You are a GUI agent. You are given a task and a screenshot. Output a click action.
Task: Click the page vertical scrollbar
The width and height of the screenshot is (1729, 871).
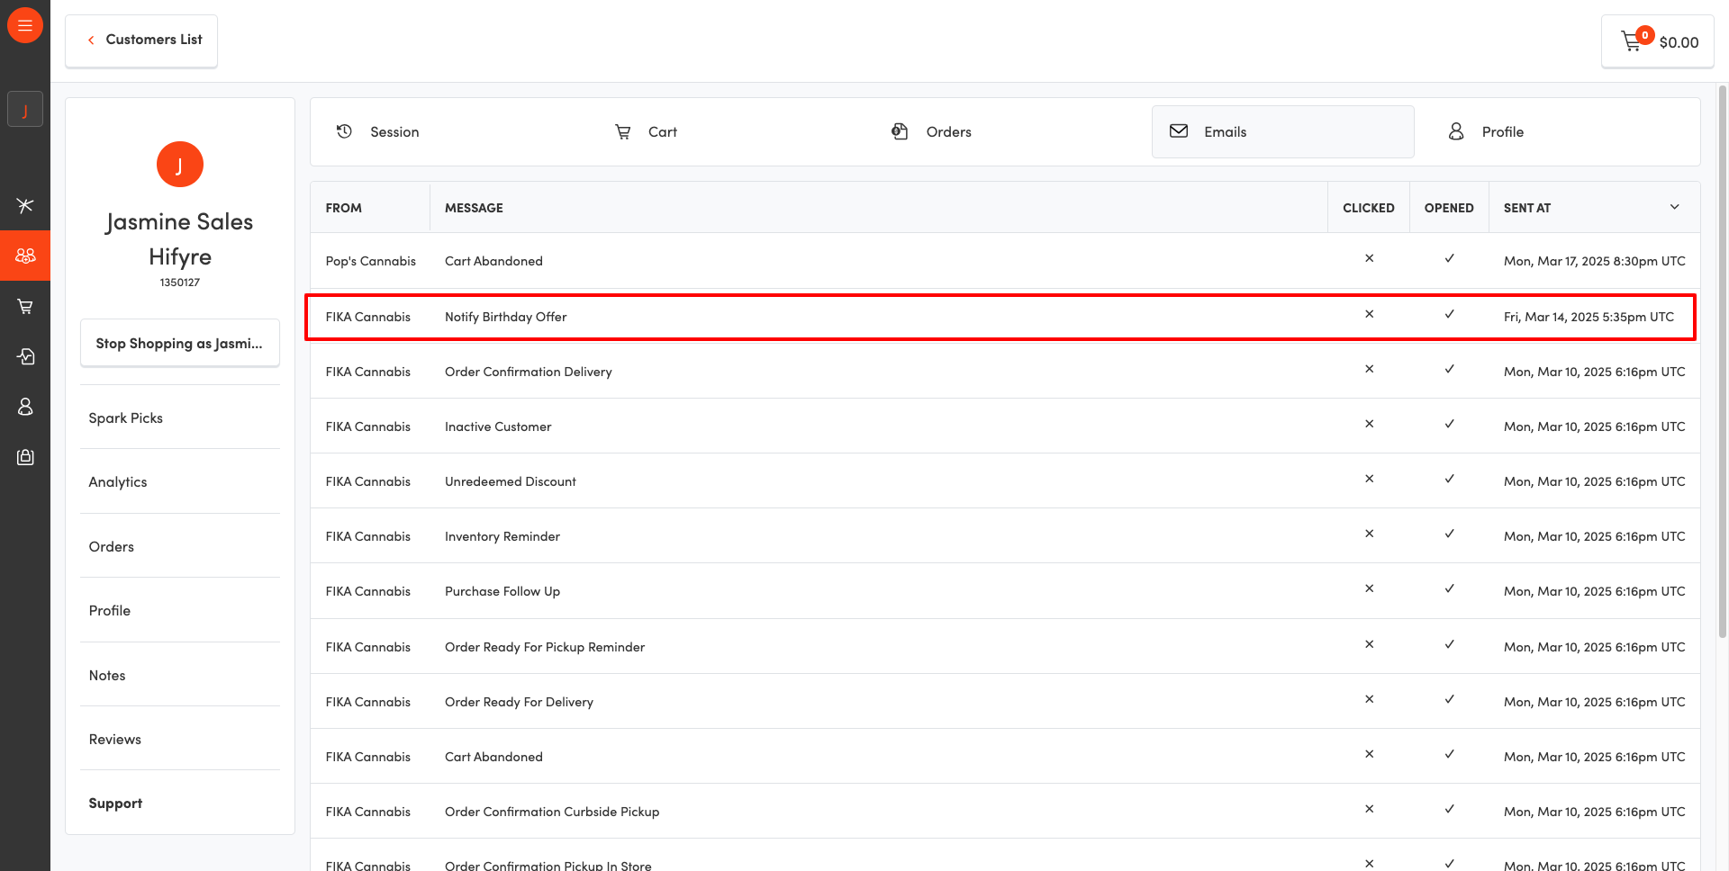pyautogui.click(x=1723, y=360)
